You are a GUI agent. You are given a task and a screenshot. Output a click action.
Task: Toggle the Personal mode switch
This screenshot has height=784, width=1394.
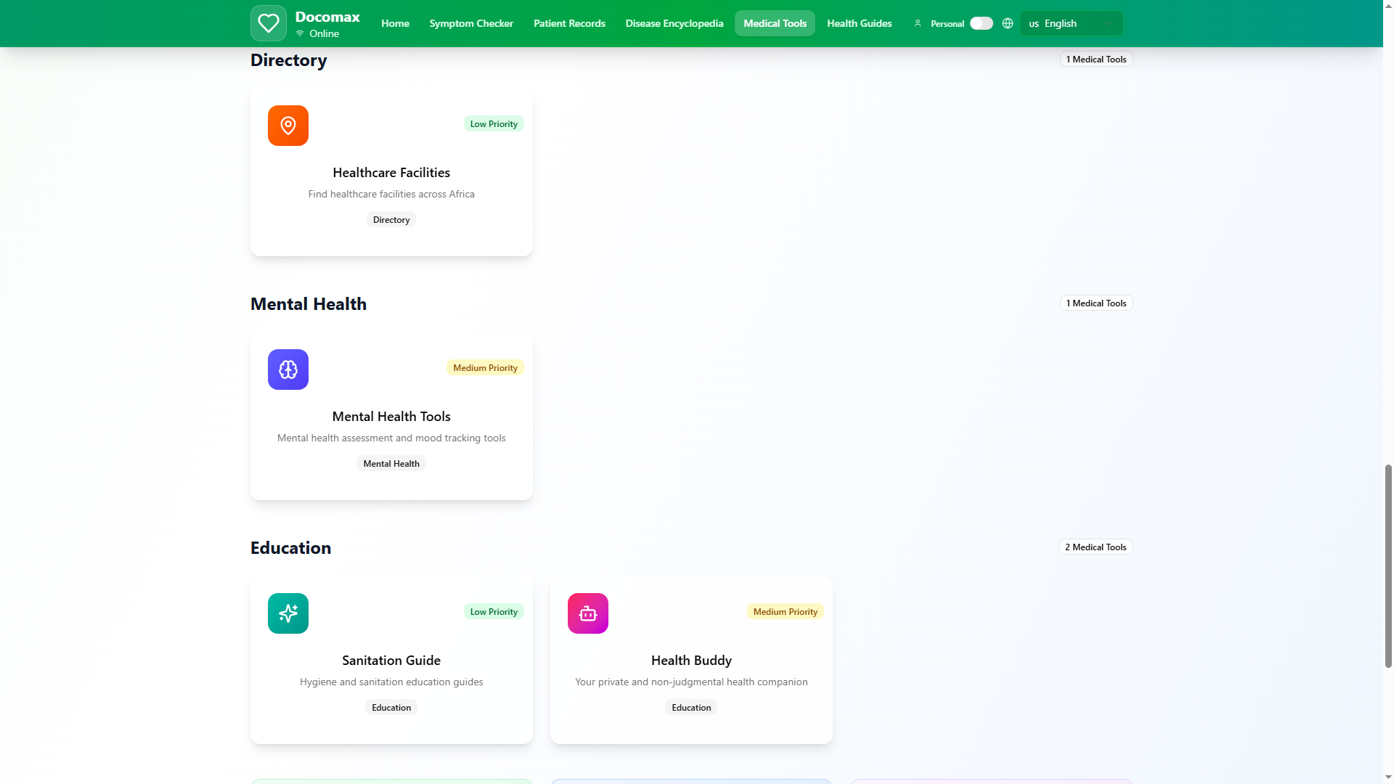pyautogui.click(x=981, y=23)
